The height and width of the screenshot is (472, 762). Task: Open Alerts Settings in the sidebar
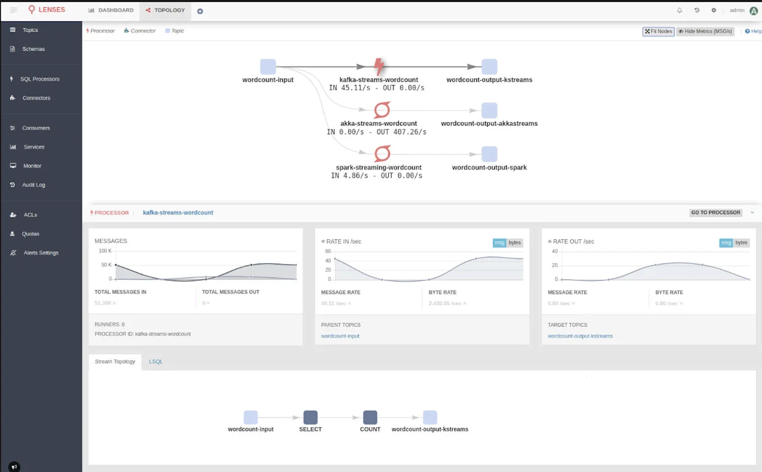[x=41, y=252]
